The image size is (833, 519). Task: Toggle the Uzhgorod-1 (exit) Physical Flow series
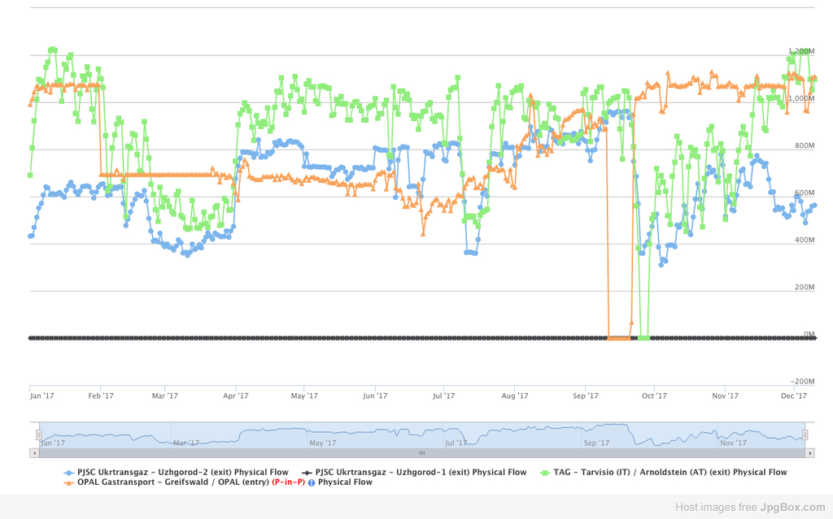414,472
